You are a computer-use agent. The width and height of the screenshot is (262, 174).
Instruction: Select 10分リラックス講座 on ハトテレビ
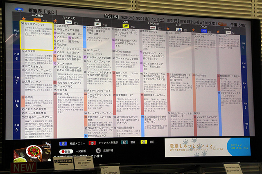pos(68,30)
